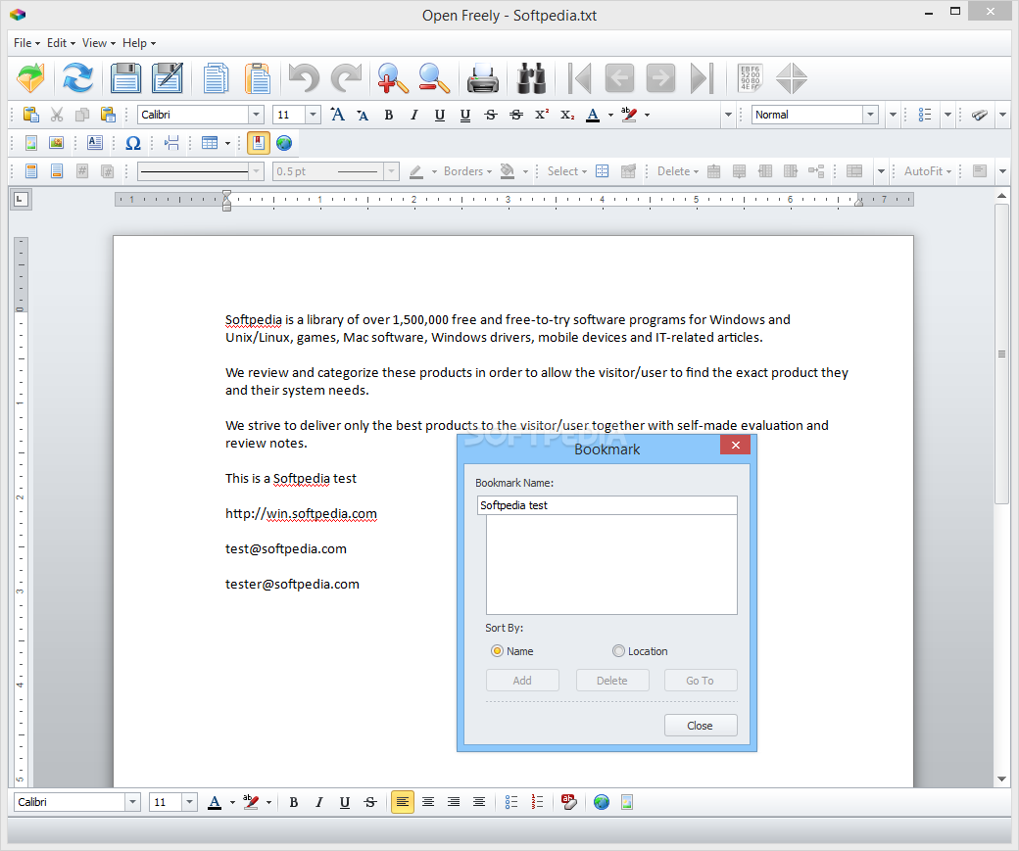Click the Save As floppy-with-pencil icon
The width and height of the screenshot is (1019, 851).
click(x=168, y=78)
